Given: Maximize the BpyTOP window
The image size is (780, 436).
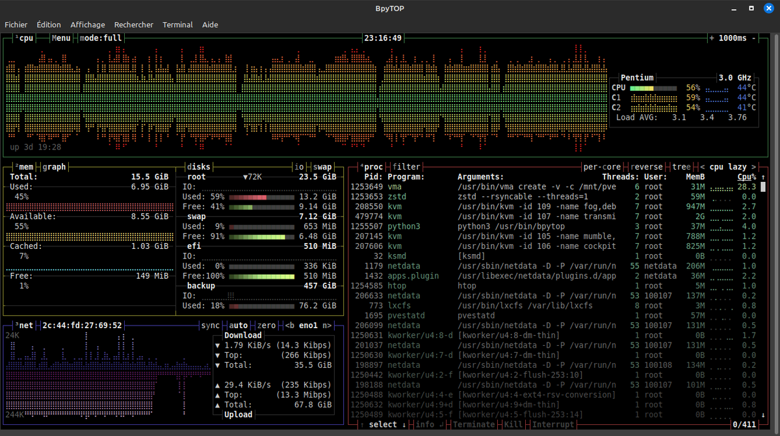Looking at the screenshot, I should pyautogui.click(x=751, y=8).
